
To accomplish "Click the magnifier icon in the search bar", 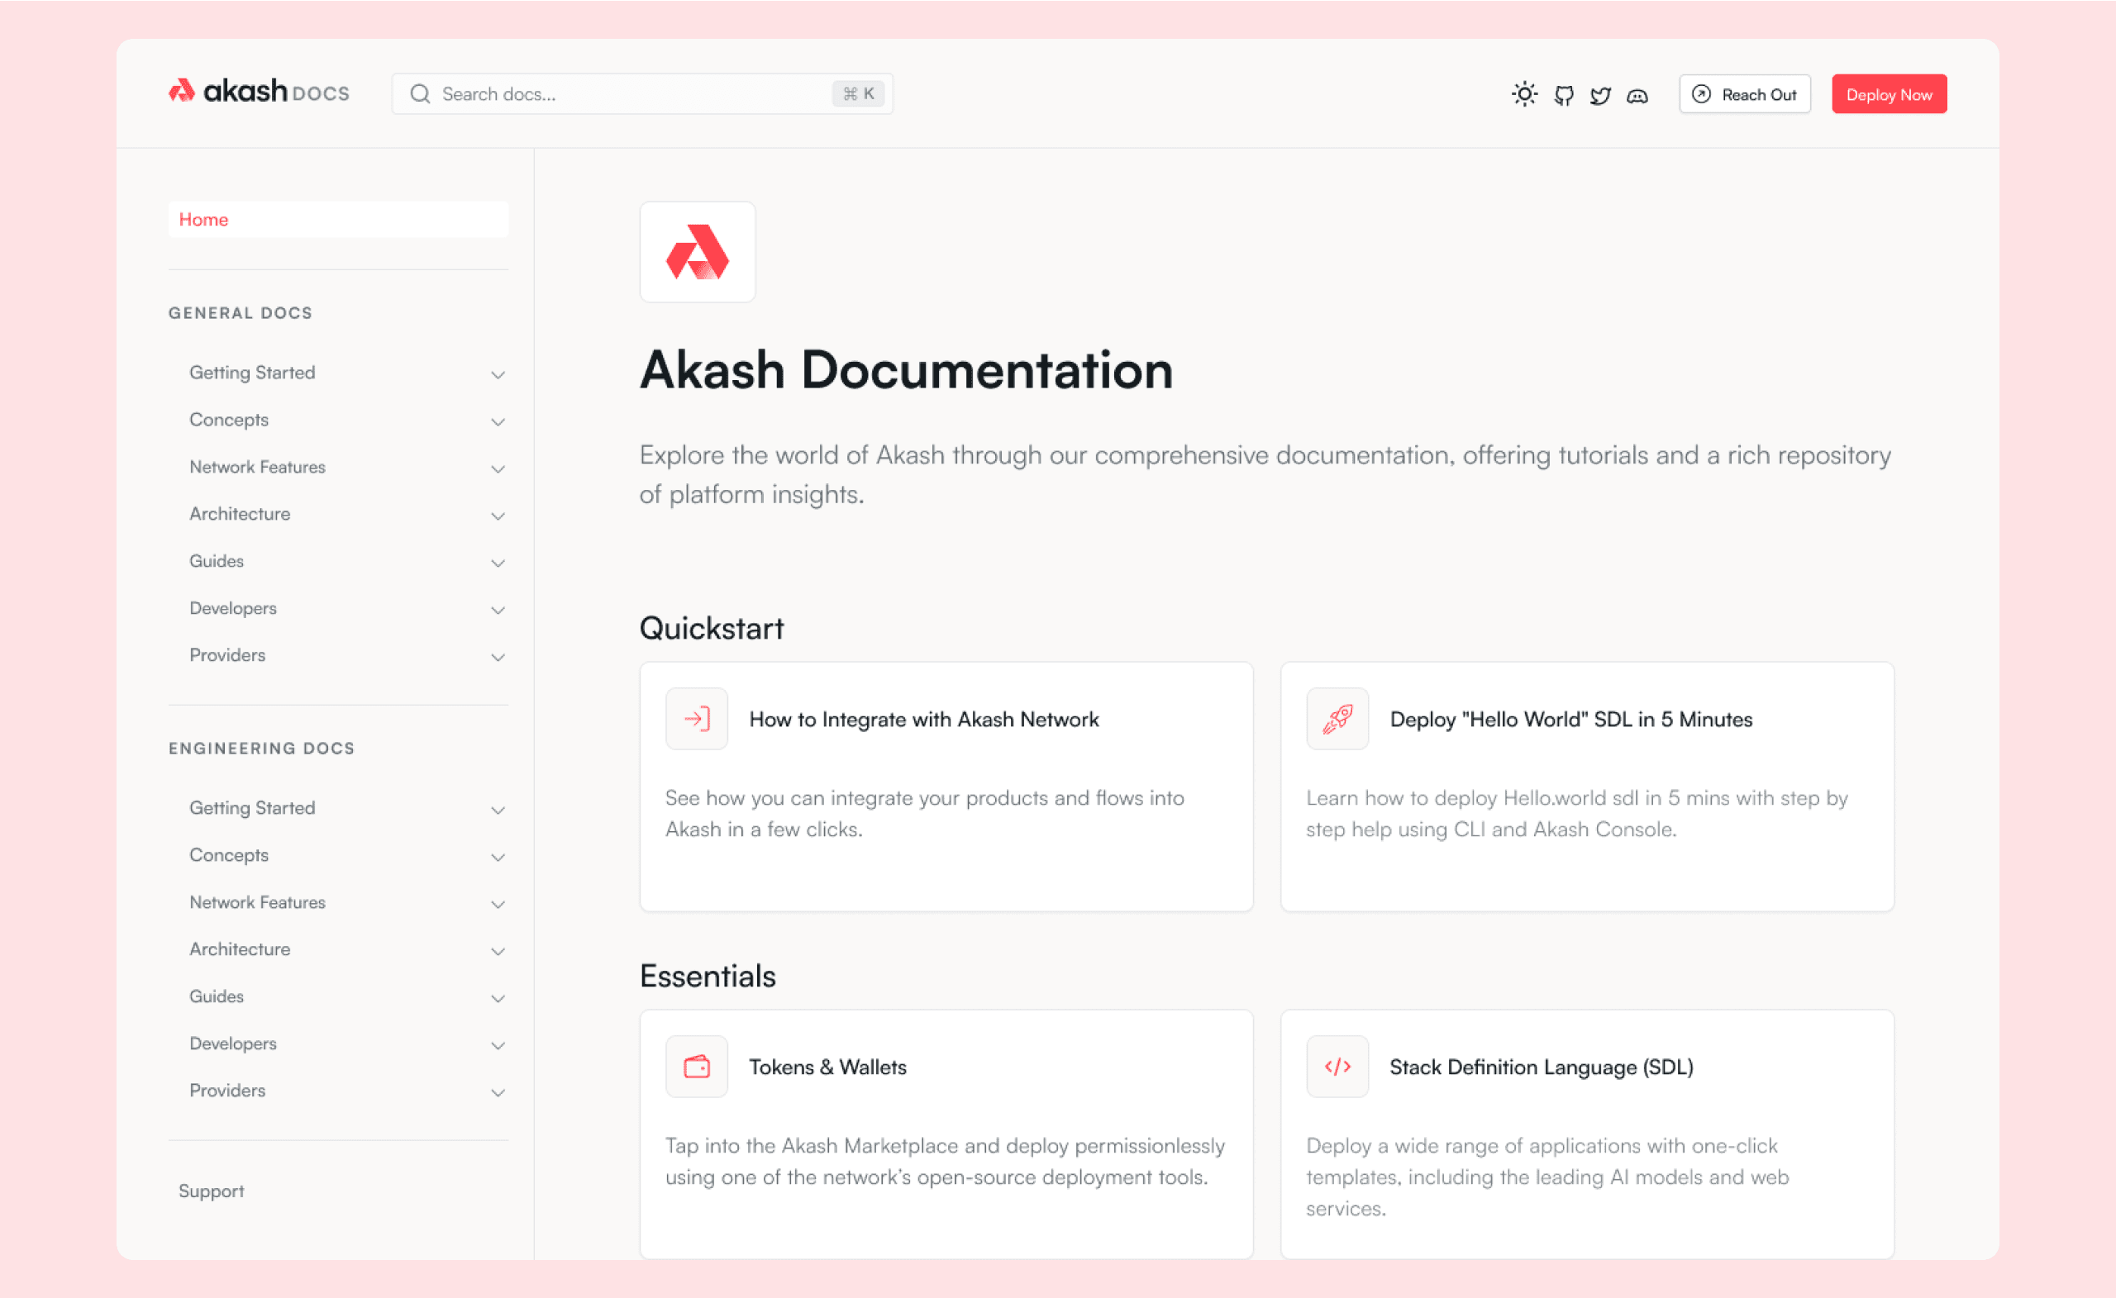I will 420,93.
